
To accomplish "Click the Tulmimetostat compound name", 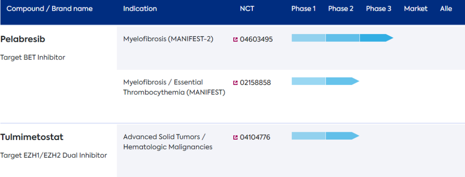I will tap(32, 137).
